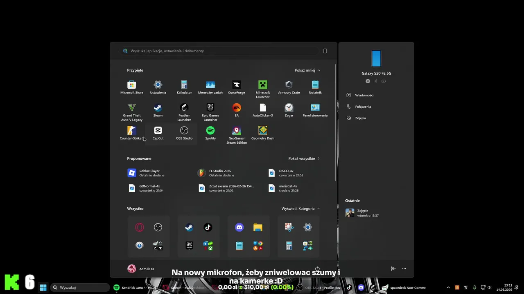This screenshot has width=524, height=294.
Task: Open File Explorer icon in all apps
Action: 258,227
